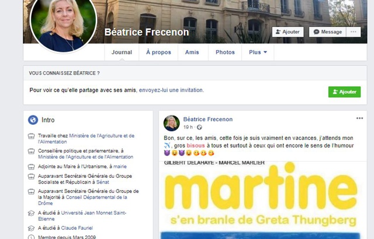Screen dimensions: 374x239
Task: Open the Martine parody cover image
Action: point(262,200)
